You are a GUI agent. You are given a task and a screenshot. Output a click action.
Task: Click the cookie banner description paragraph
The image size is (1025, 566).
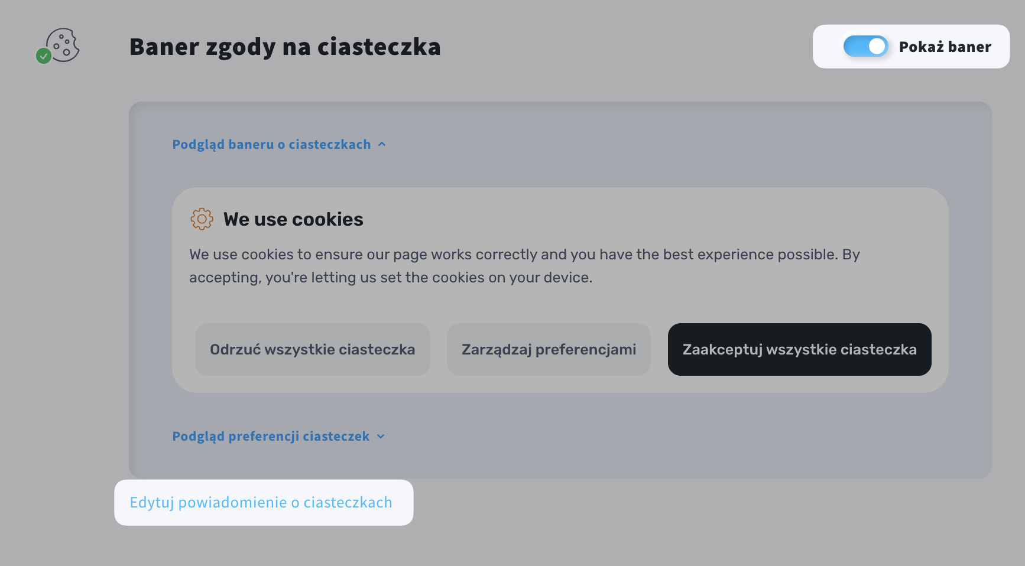click(x=524, y=266)
